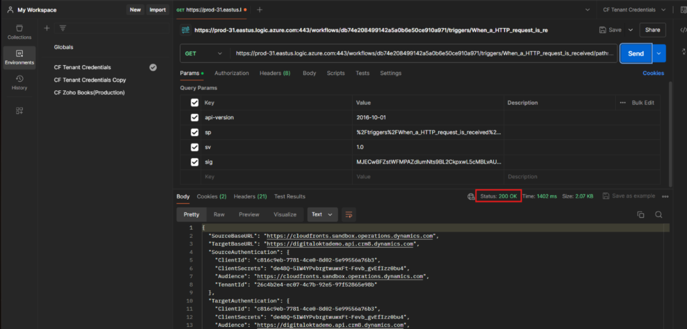Open the Test Results tab
The image size is (687, 329).
coord(290,196)
